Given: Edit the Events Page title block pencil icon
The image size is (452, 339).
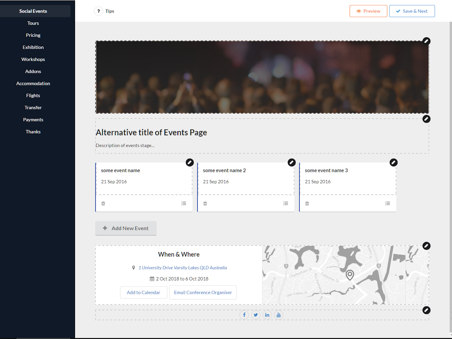Looking at the screenshot, I should click(x=426, y=119).
